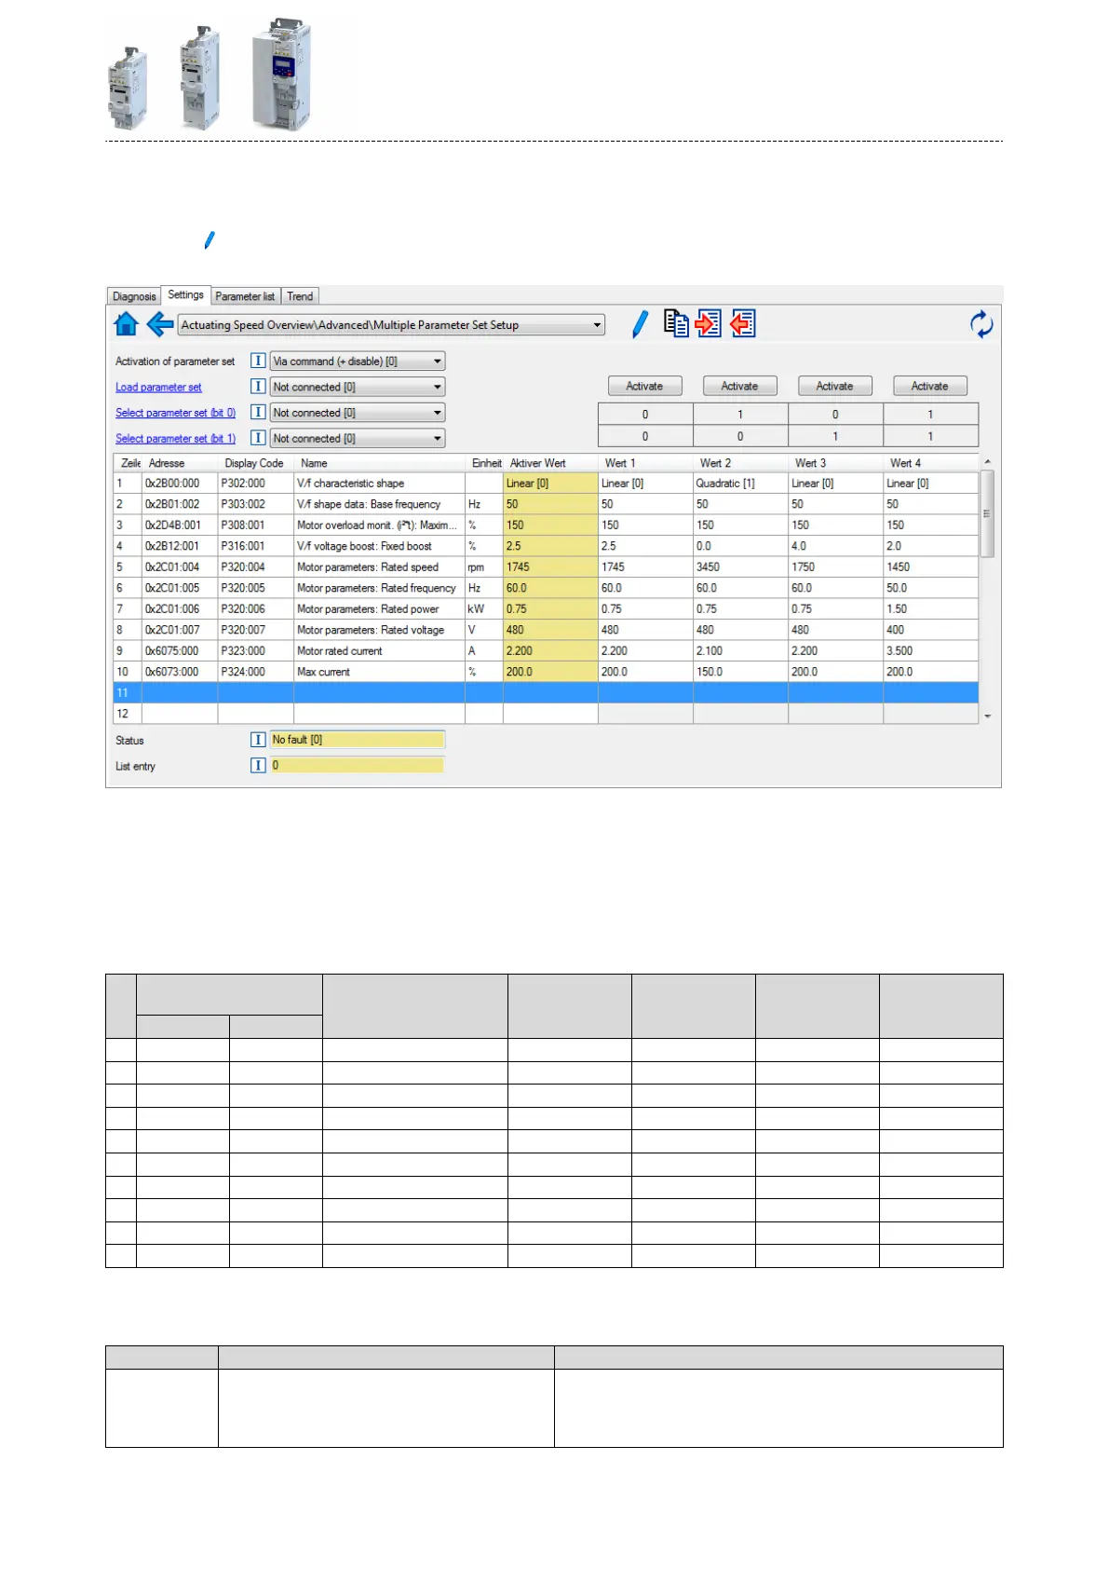Click the parameter table's vertical scrollbar
1109x1569 pixels.
[x=987, y=514]
